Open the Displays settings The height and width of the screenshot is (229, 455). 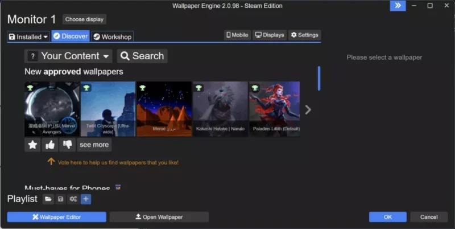point(270,35)
